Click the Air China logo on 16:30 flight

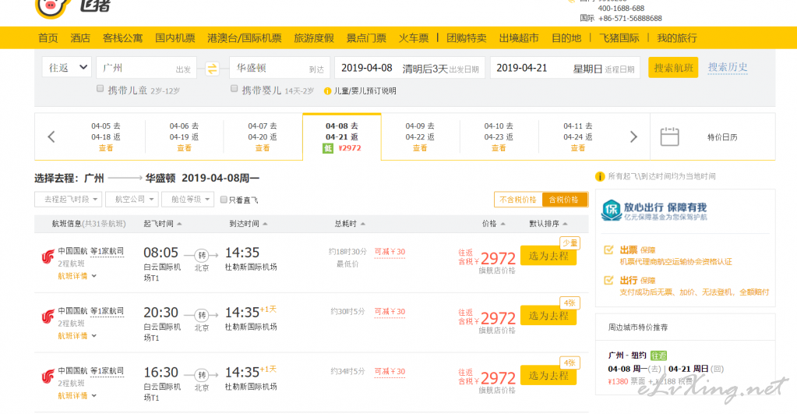point(48,377)
